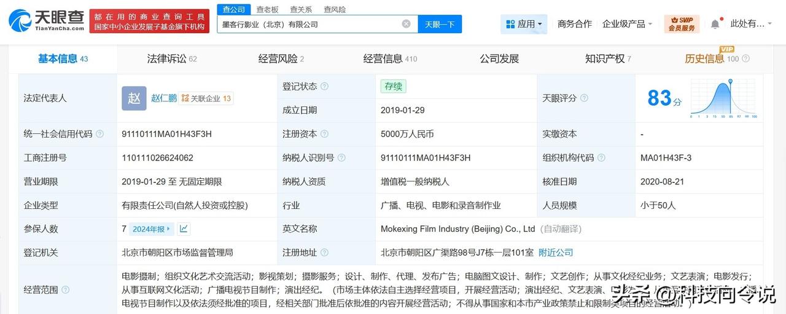
Task: Click the 小于50人 staff size value
Action: 658,205
